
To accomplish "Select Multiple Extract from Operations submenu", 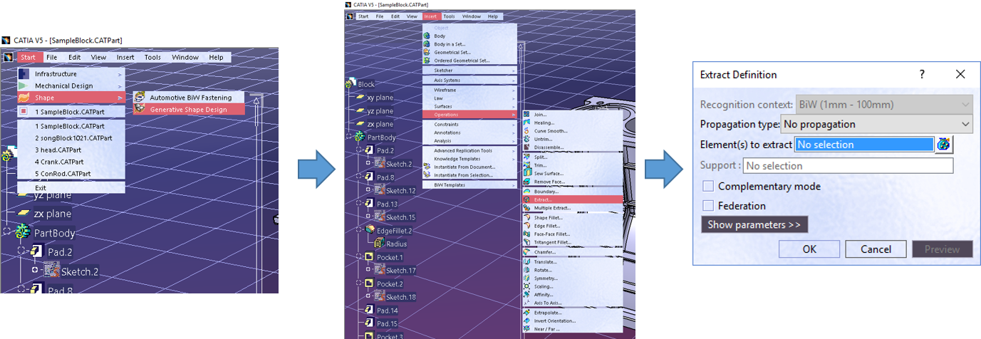I will click(554, 208).
